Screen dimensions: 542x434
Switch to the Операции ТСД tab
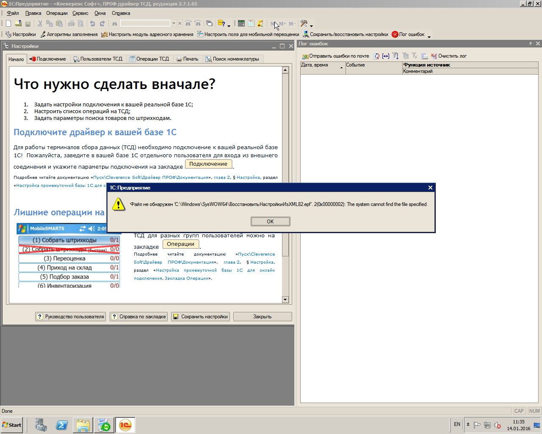[149, 59]
